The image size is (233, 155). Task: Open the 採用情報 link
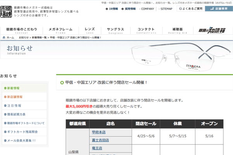(x=129, y=9)
